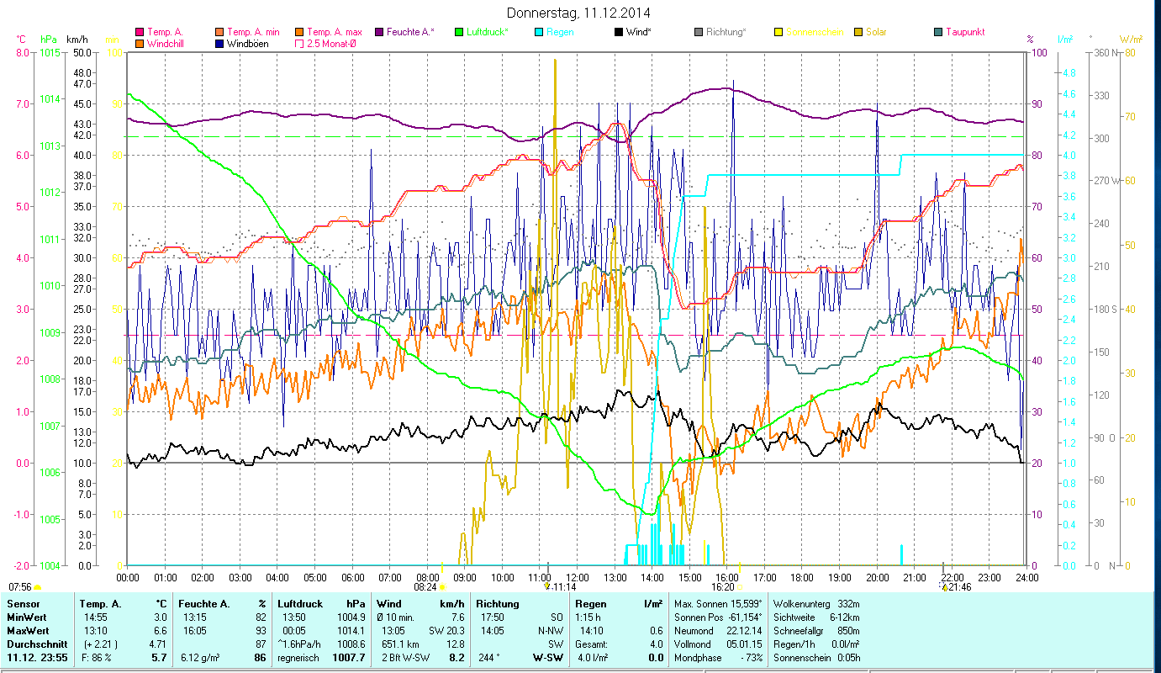Screen dimensions: 1161x673
Task: Click the Sensor header in the statistics table
Action: 23,604
